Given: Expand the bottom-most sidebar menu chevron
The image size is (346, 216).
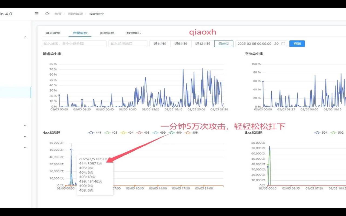Looking at the screenshot, I should 25,148.
